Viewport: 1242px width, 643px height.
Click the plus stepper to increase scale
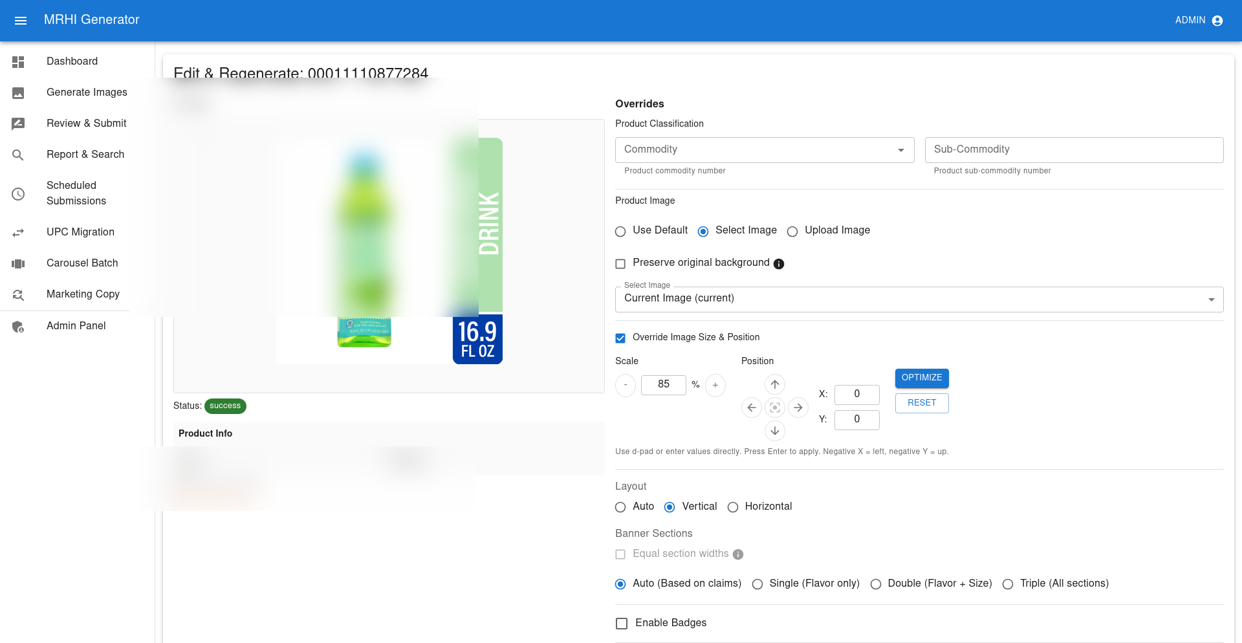point(715,385)
